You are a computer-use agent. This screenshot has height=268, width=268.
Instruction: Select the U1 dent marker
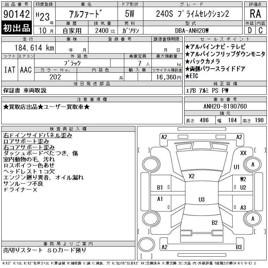[x=237, y=167]
